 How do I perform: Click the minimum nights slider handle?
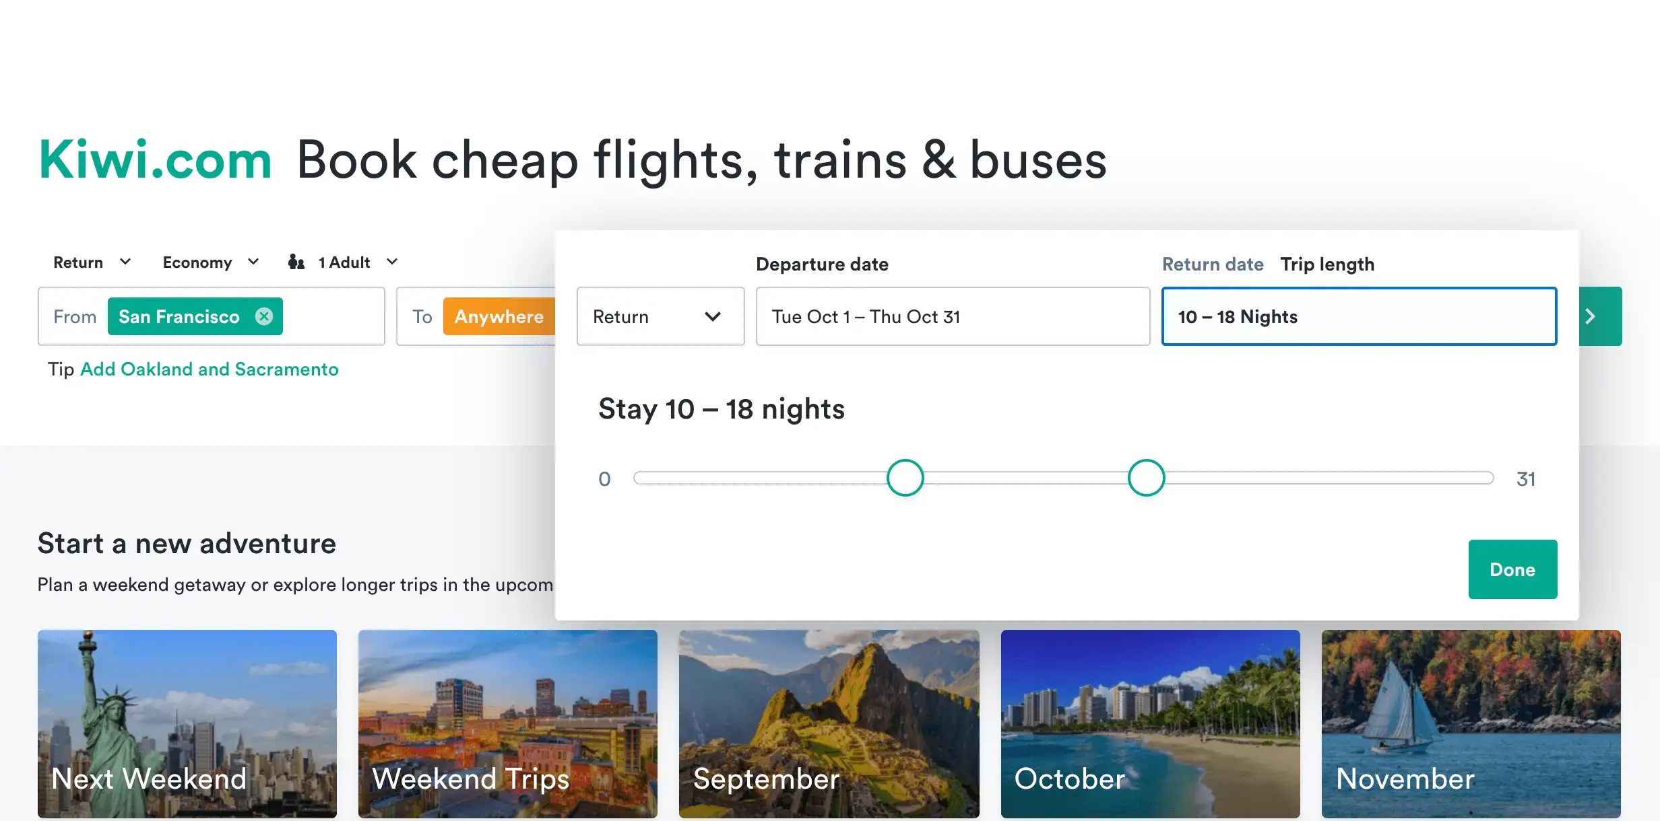(905, 478)
